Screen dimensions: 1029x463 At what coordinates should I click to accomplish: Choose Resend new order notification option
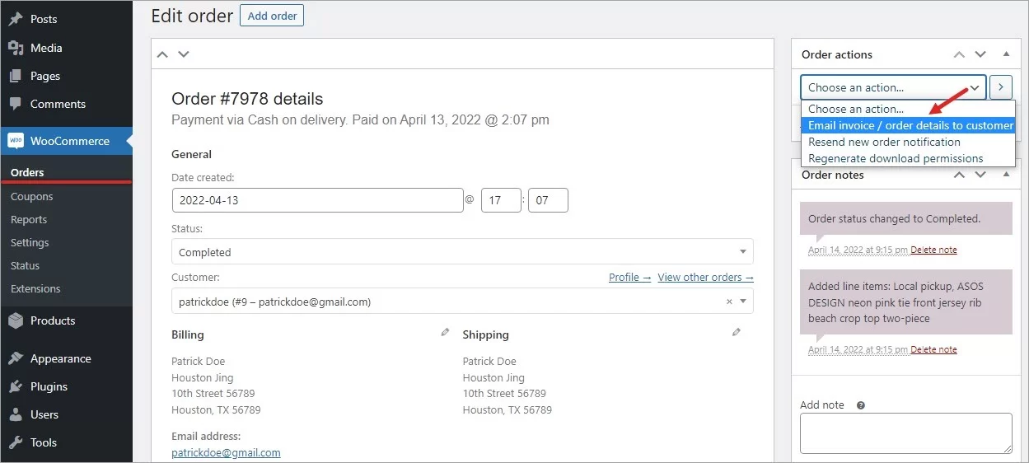click(x=884, y=142)
